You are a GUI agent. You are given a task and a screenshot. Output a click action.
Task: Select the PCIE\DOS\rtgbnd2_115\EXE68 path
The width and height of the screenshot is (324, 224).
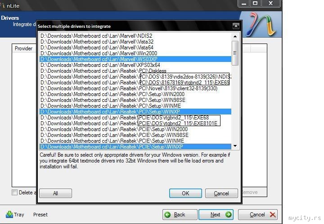135,118
